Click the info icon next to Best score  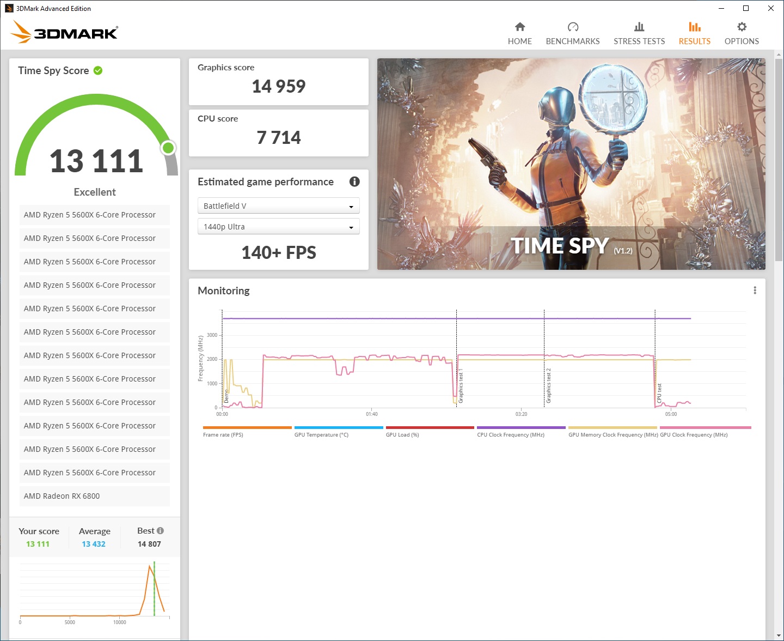click(x=160, y=530)
